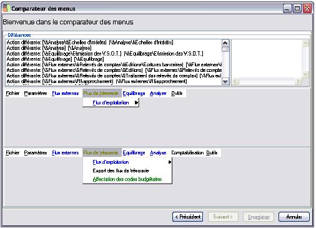The width and height of the screenshot is (316, 228).
Task: Click the Enregistrer button
Action: click(x=259, y=217)
